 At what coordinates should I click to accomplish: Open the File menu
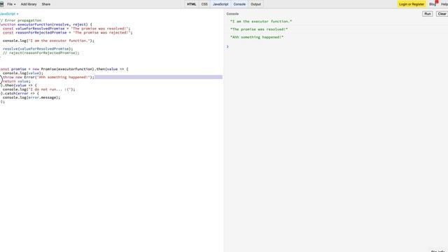[11, 4]
